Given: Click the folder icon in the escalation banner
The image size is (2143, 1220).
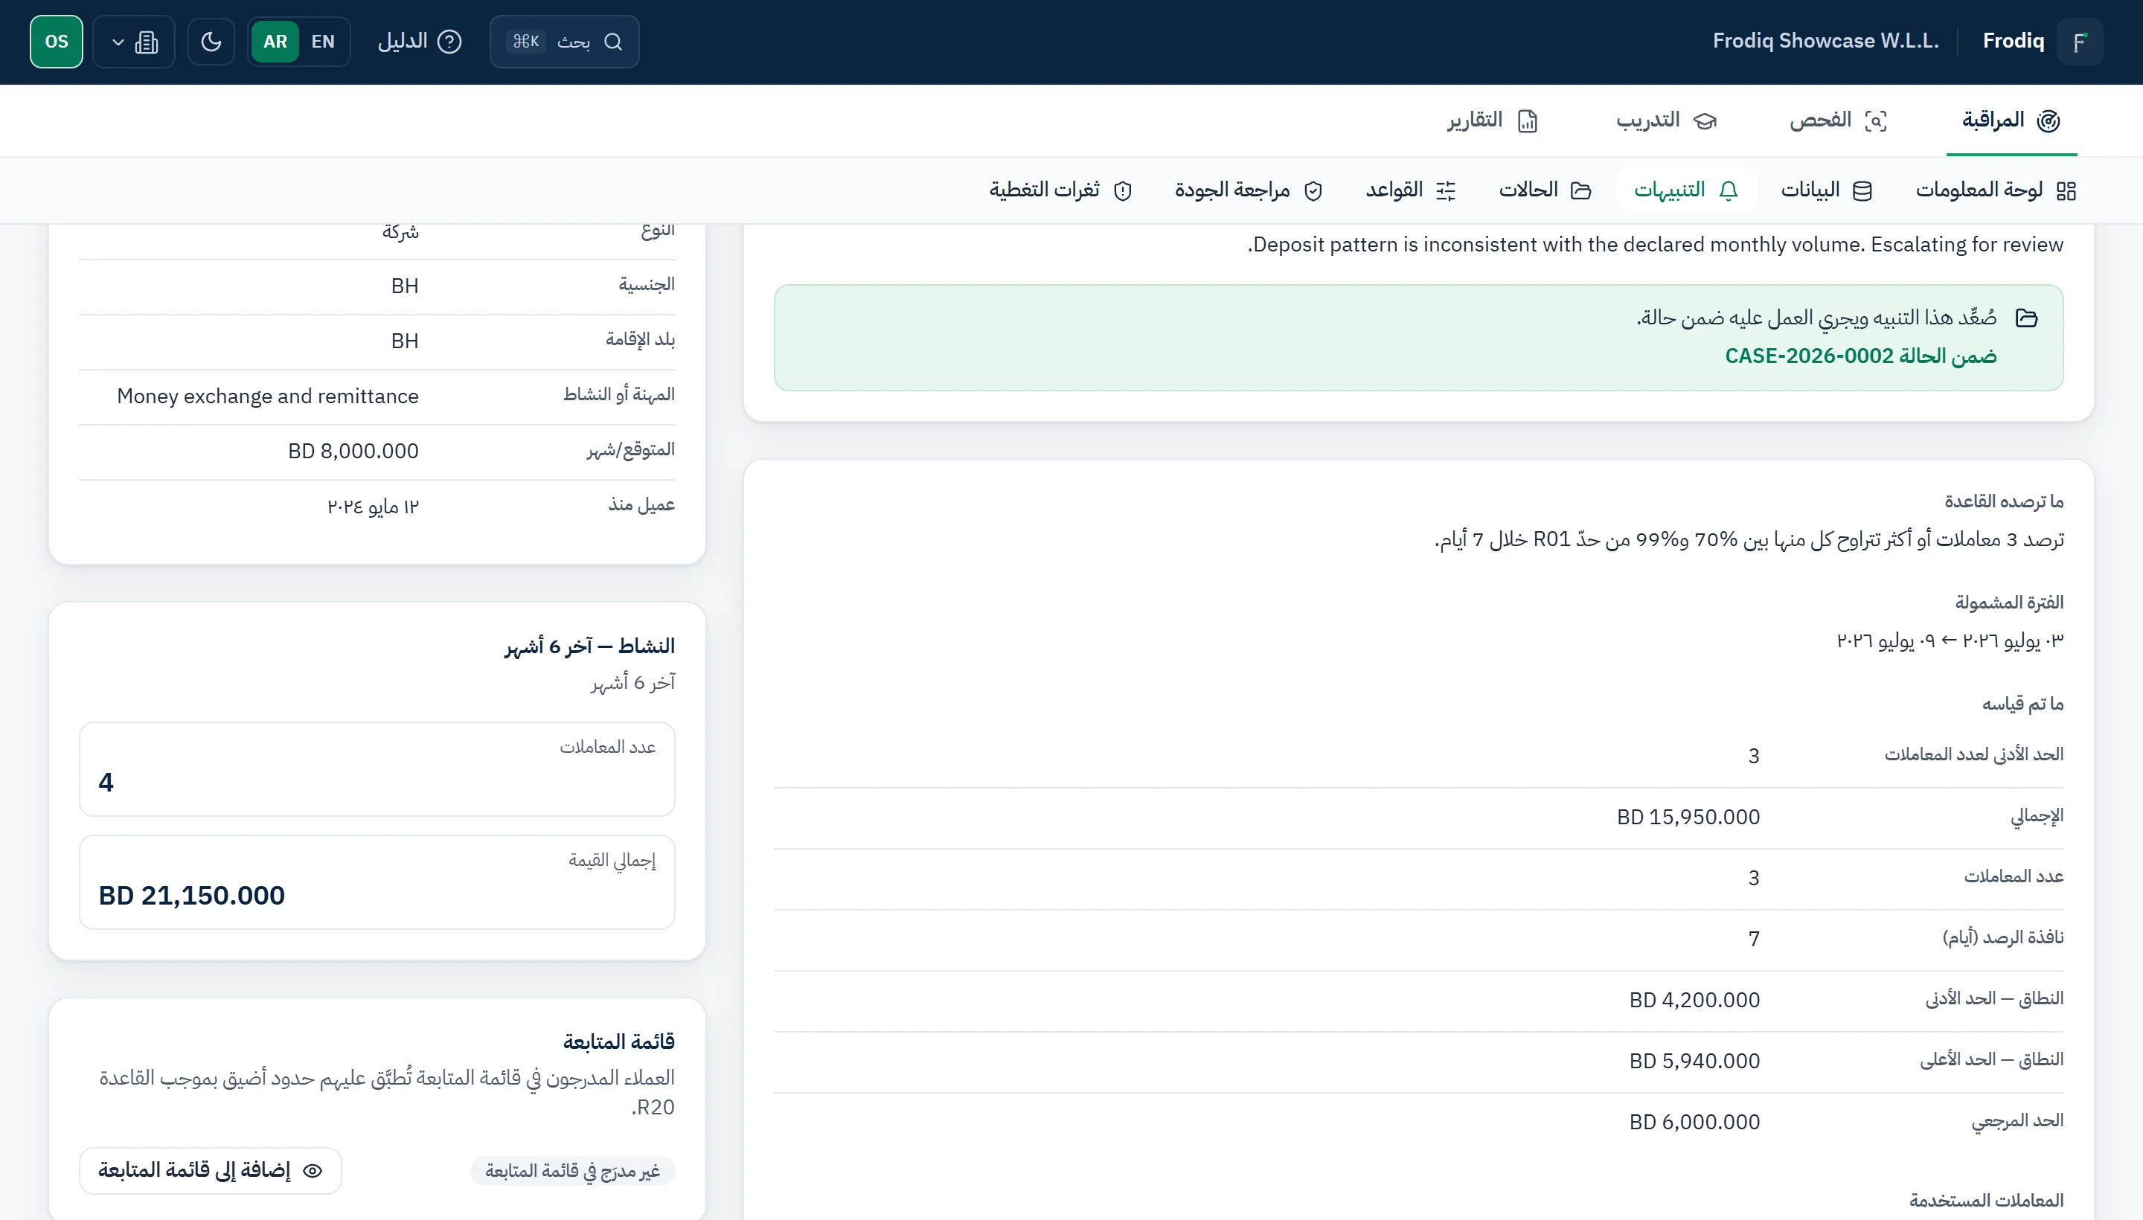Looking at the screenshot, I should (x=2026, y=318).
